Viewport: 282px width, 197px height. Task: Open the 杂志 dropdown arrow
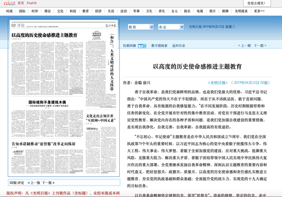[x=182, y=27]
